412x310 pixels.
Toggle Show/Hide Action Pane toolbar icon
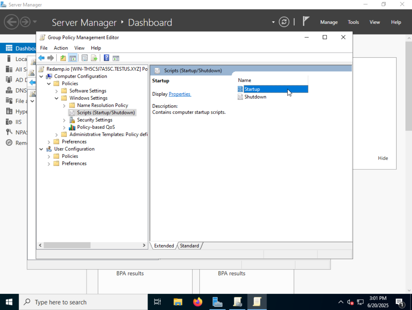(x=116, y=58)
